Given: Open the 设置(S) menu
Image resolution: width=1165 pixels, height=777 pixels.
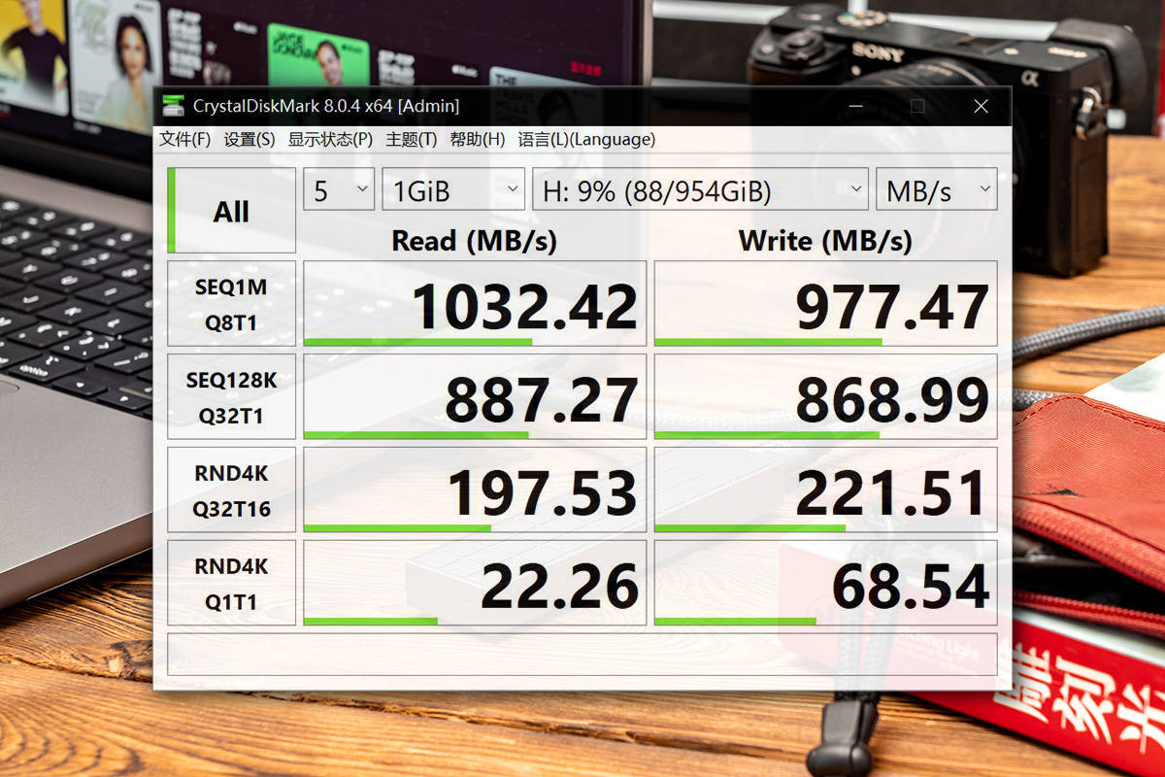Looking at the screenshot, I should coord(250,139).
